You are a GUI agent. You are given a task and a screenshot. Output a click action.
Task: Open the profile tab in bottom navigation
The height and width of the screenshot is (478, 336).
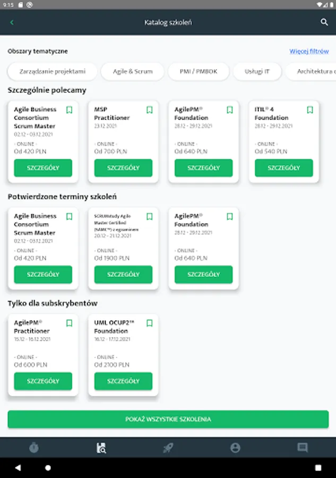[235, 448]
